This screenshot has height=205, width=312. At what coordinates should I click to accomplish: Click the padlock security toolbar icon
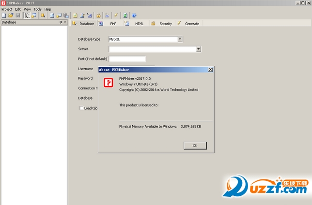98,15
